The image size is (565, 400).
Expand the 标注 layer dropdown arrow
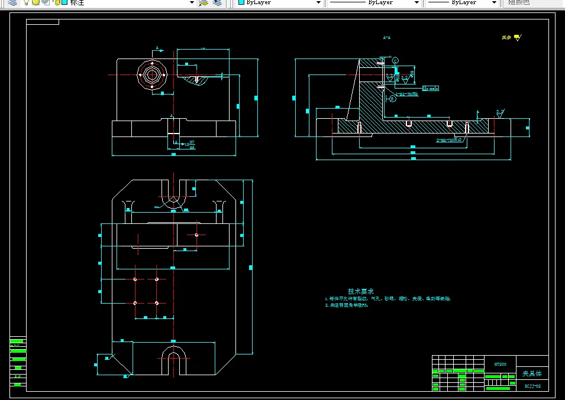(x=192, y=2)
